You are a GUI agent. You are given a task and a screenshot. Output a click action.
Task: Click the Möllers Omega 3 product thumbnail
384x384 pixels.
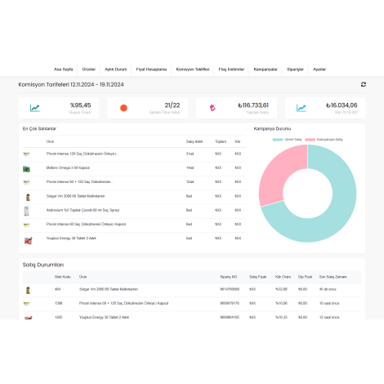tap(26, 169)
